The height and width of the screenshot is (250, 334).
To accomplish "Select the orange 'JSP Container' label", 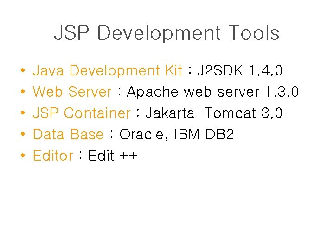I will pyautogui.click(x=82, y=113).
